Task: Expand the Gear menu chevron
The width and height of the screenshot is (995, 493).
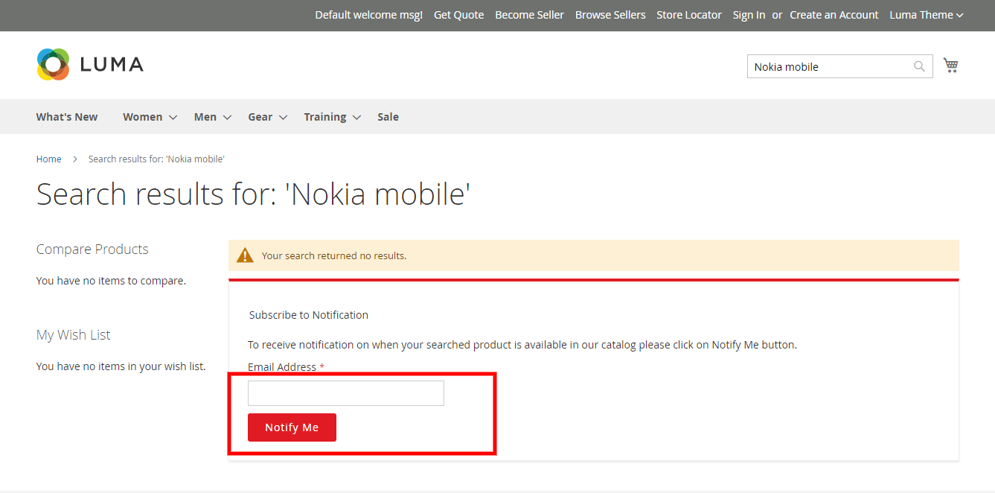Action: point(283,117)
